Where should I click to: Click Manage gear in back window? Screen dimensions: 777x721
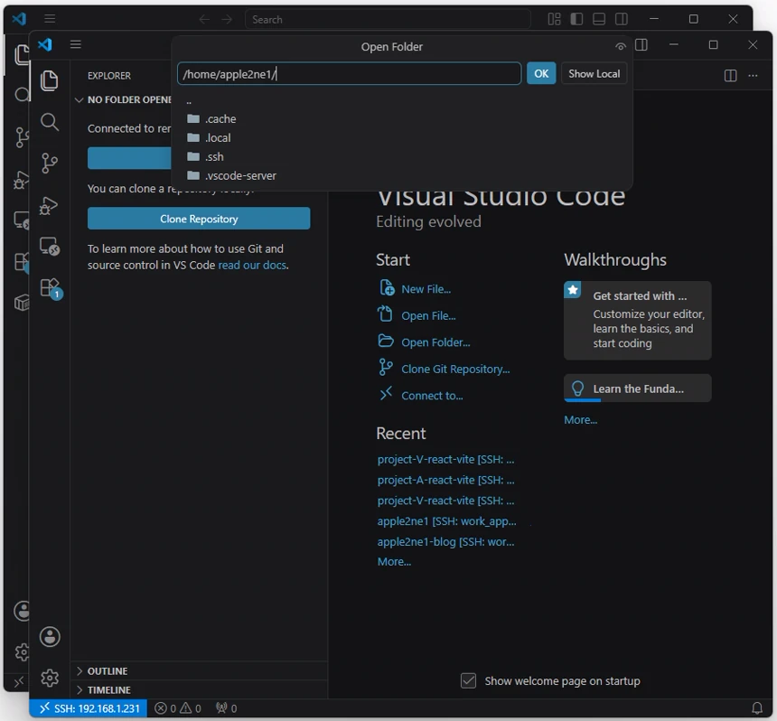(22, 652)
